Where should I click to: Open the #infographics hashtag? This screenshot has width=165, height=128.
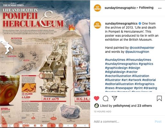click(144, 84)
